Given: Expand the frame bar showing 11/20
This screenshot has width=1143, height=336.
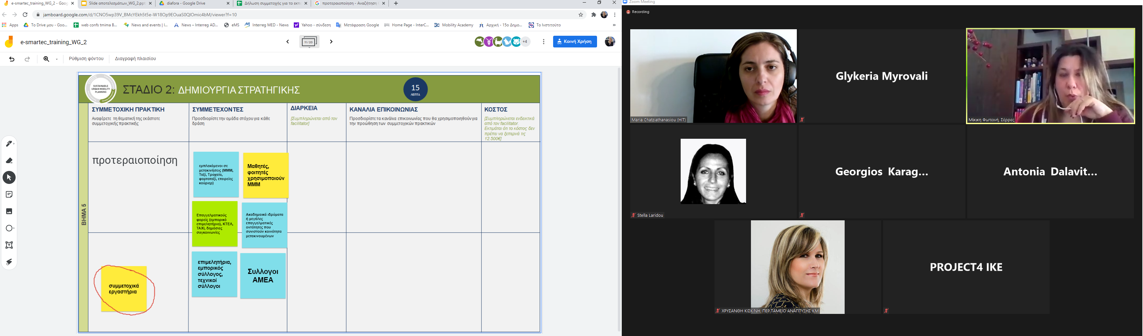Looking at the screenshot, I should point(309,42).
